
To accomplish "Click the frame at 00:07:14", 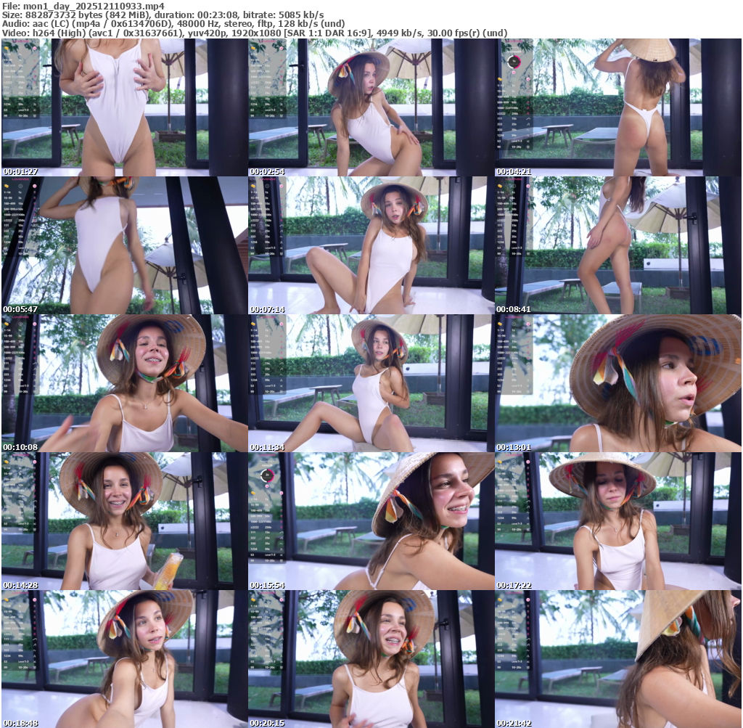I will coord(371,245).
